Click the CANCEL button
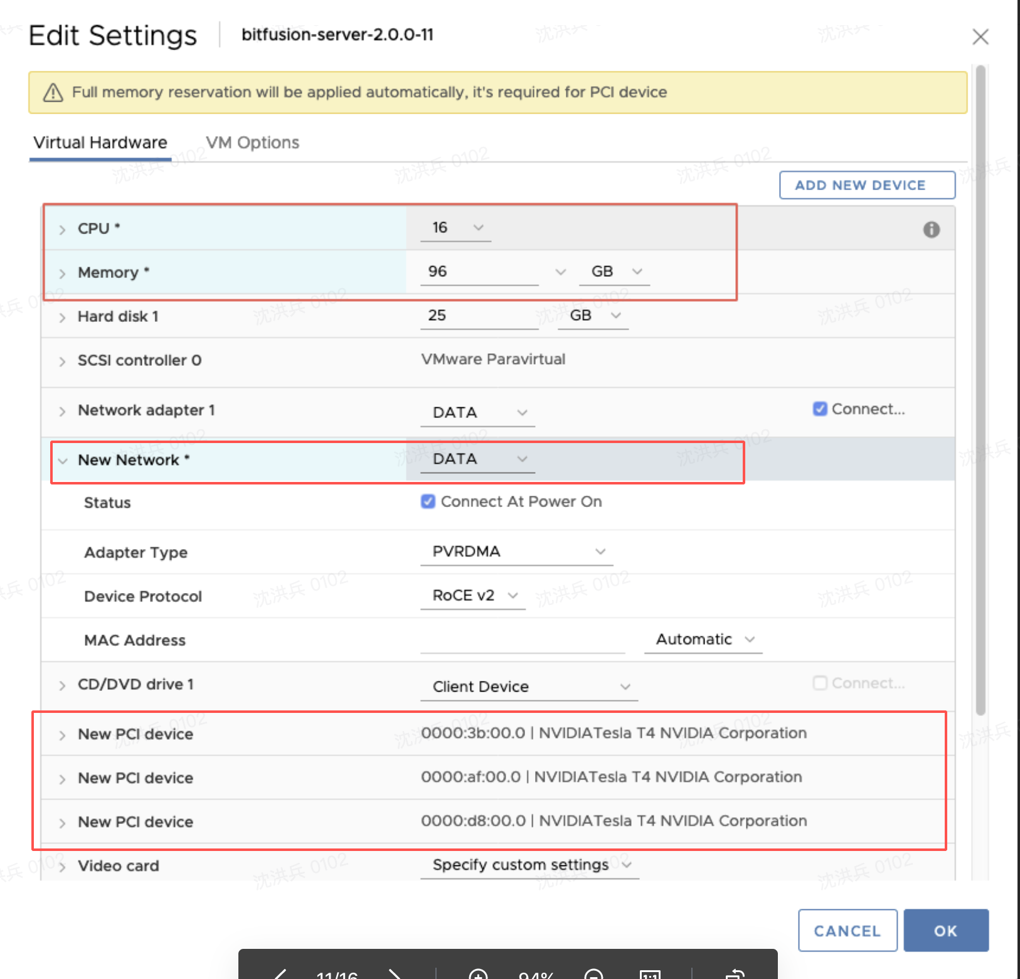 point(847,931)
